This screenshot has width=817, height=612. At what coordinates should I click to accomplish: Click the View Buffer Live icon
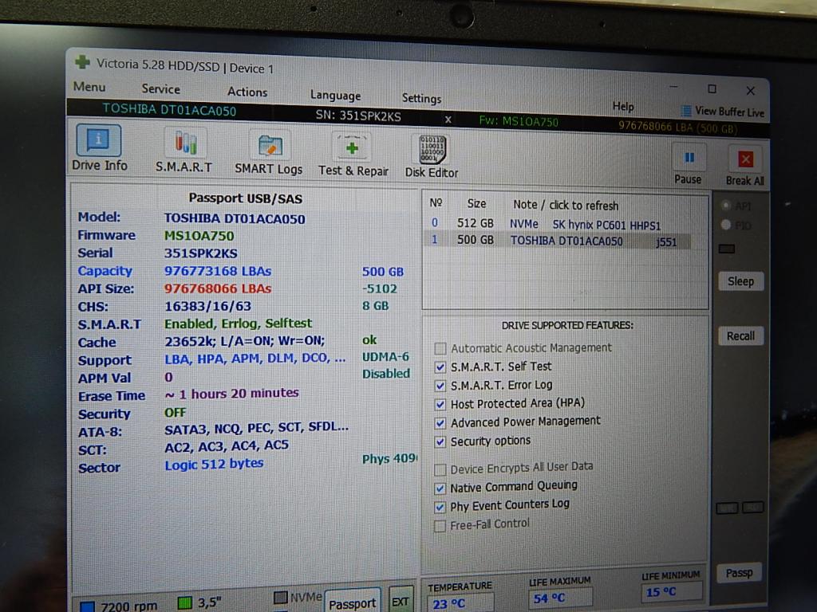point(686,112)
